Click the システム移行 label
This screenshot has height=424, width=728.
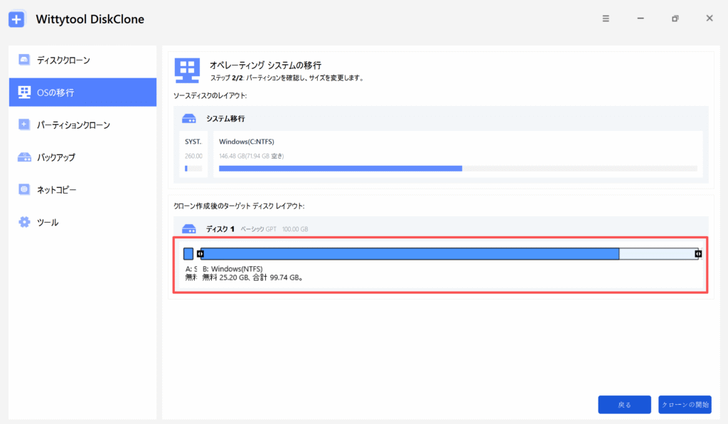[x=225, y=119]
